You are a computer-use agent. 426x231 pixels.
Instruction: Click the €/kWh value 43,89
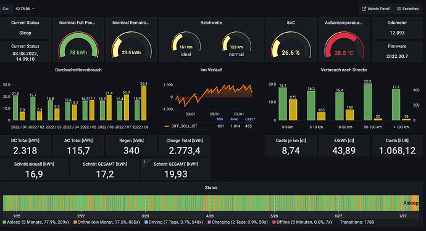(344, 150)
